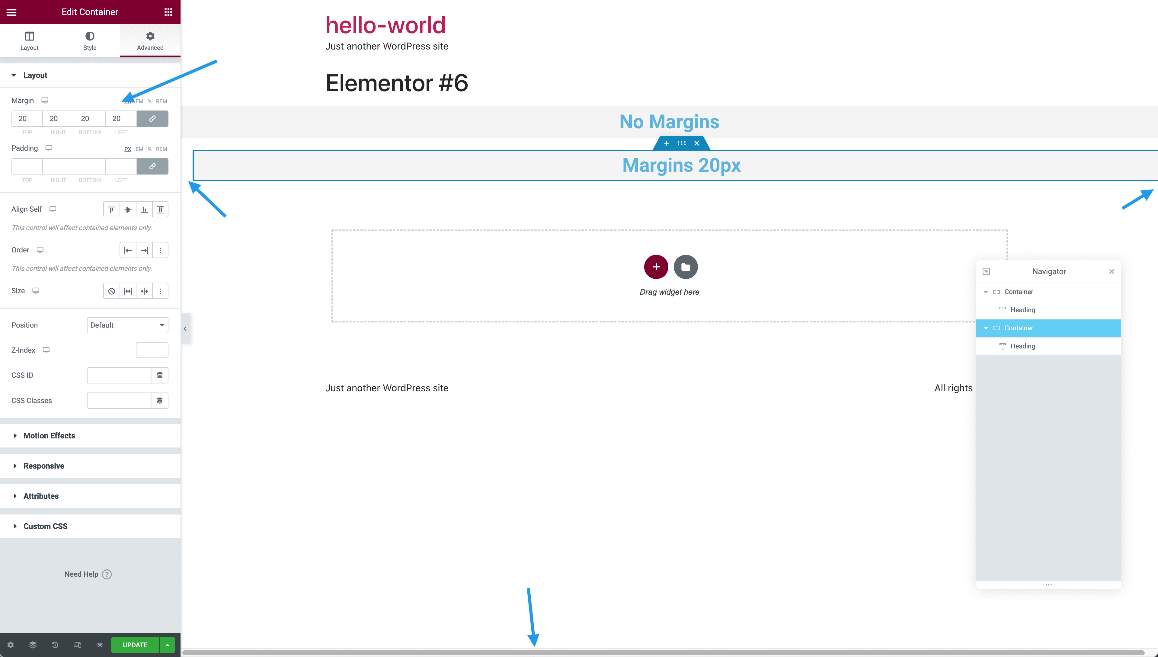1158x657 pixels.
Task: Switch to the Style tab
Action: [x=90, y=41]
